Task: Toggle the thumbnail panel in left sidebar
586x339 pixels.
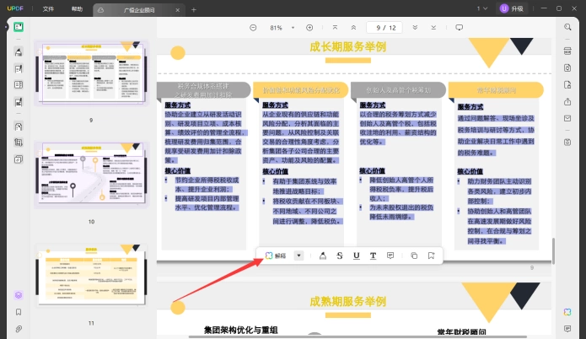Action: [x=19, y=27]
